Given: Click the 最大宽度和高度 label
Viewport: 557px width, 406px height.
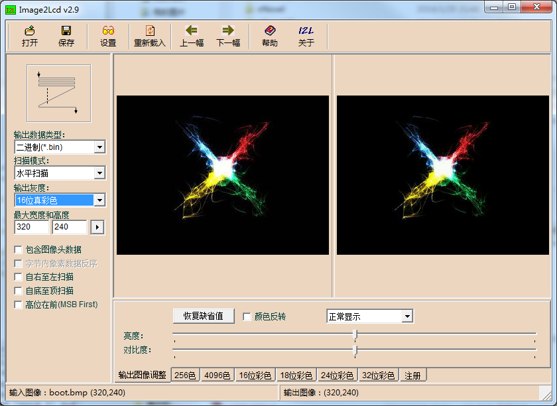Looking at the screenshot, I should tap(42, 215).
